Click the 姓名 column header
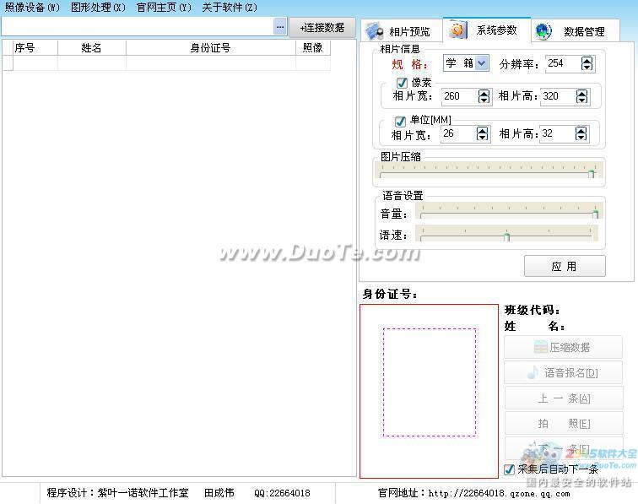638x504 pixels. [91, 48]
